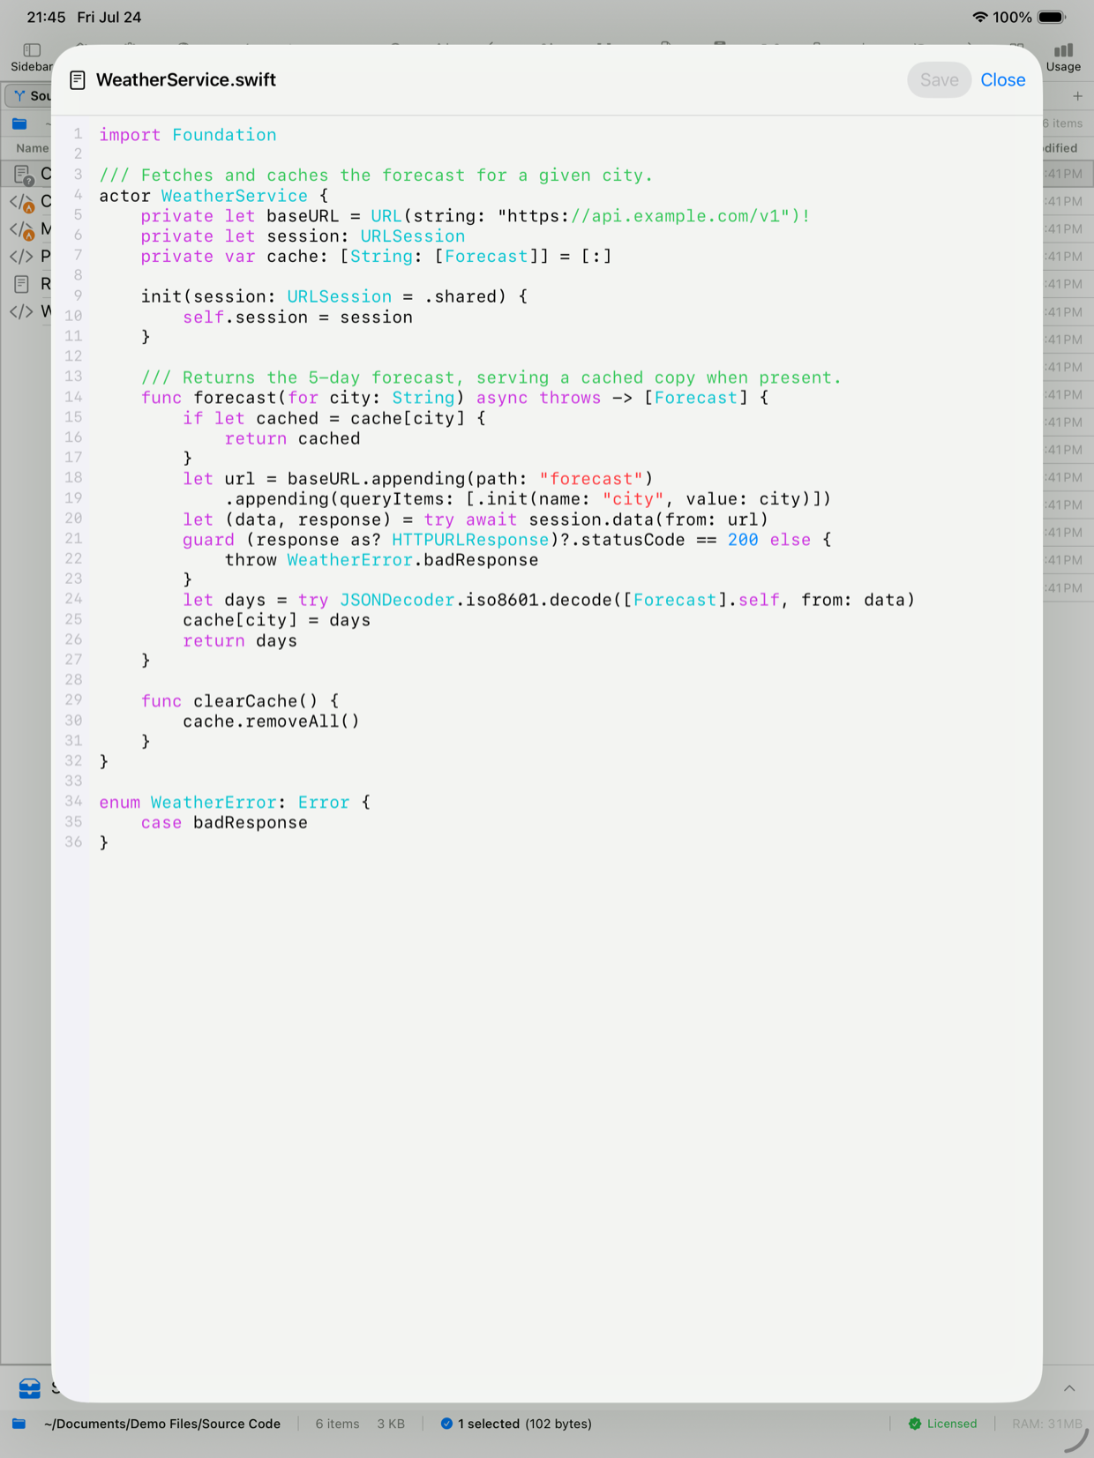The height and width of the screenshot is (1458, 1094).
Task: Click the path ~/Documents/Demo Files/Source Code
Action: [162, 1424]
